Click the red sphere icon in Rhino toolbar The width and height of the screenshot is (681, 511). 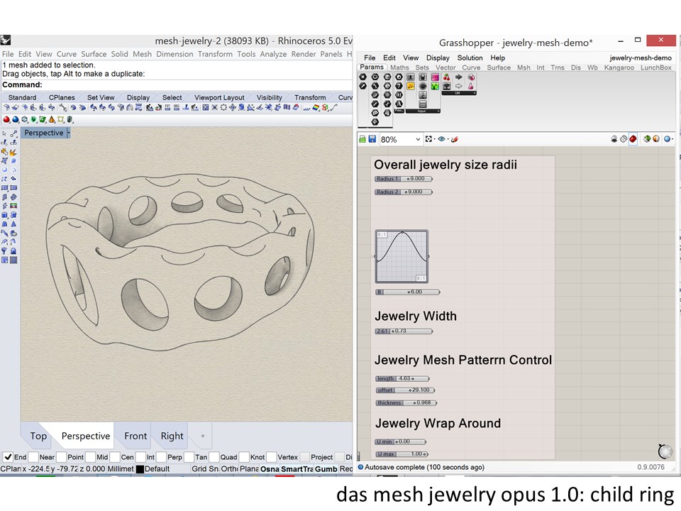point(6,119)
